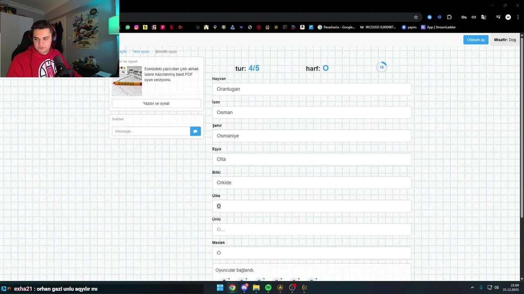Open Discord from the taskbar
This screenshot has height=294, width=524.
coord(244,287)
